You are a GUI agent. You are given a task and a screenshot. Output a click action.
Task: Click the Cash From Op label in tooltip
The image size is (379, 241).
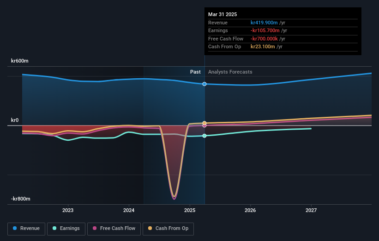point(224,47)
